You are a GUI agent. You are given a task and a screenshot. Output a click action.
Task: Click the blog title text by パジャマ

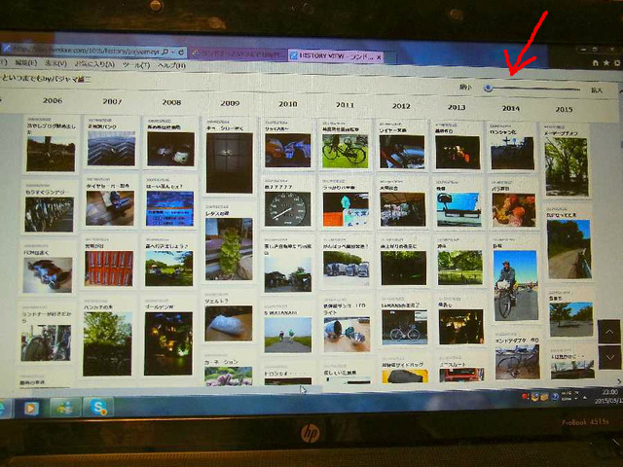click(46, 78)
